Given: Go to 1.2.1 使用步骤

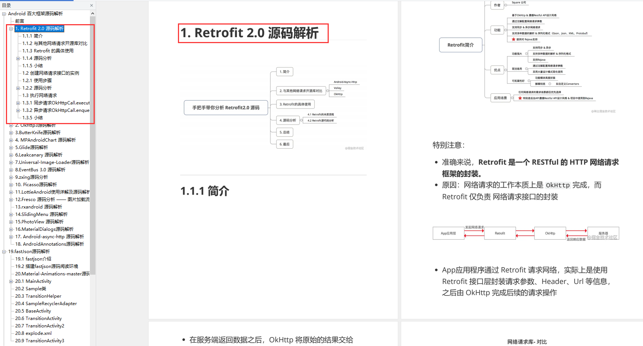Looking at the screenshot, I should coord(37,81).
